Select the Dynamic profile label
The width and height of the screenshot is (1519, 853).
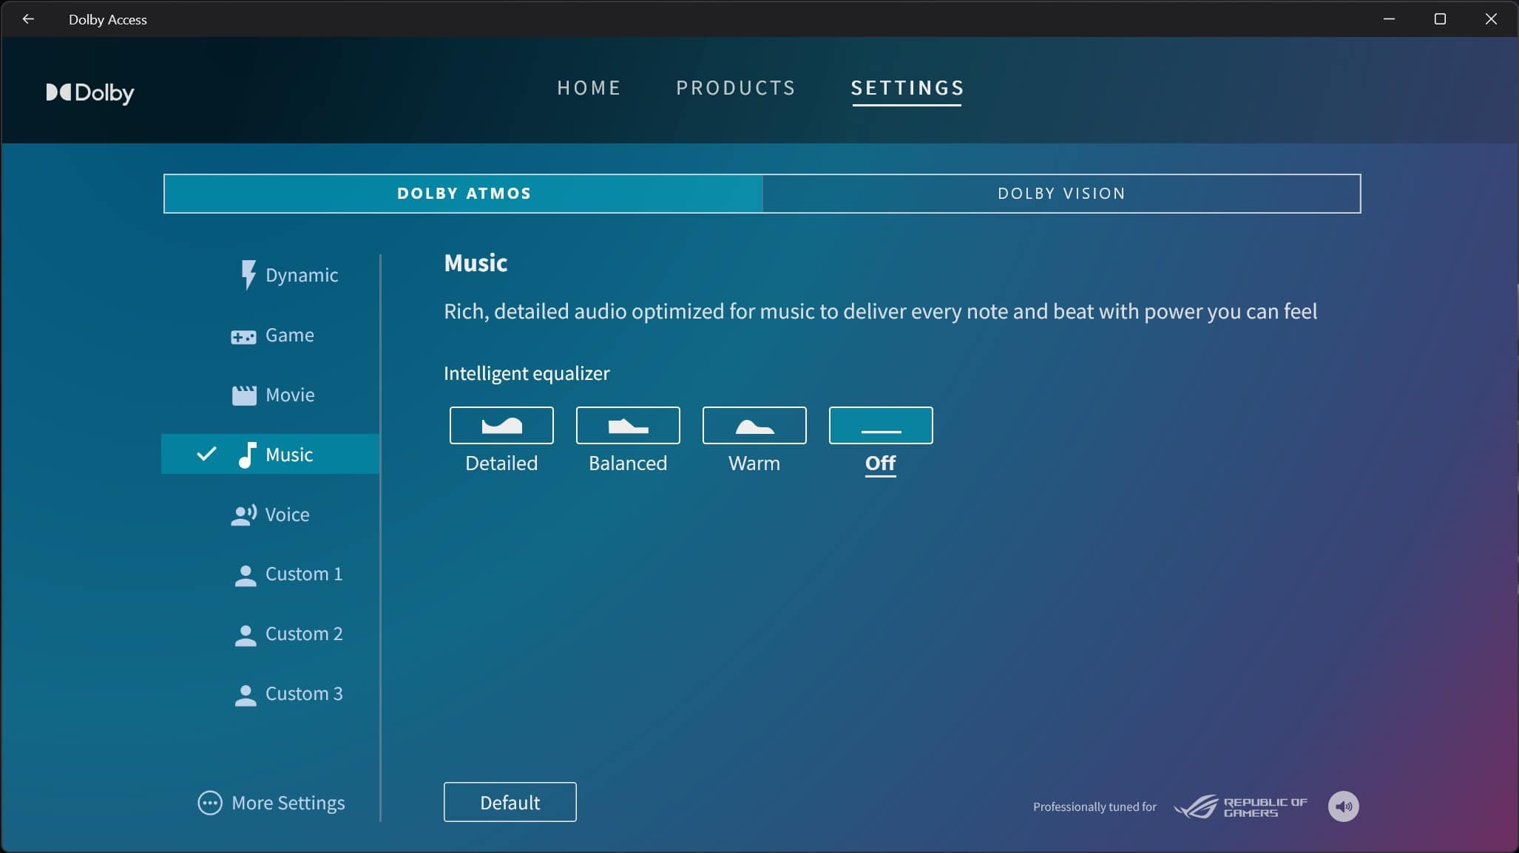click(302, 275)
